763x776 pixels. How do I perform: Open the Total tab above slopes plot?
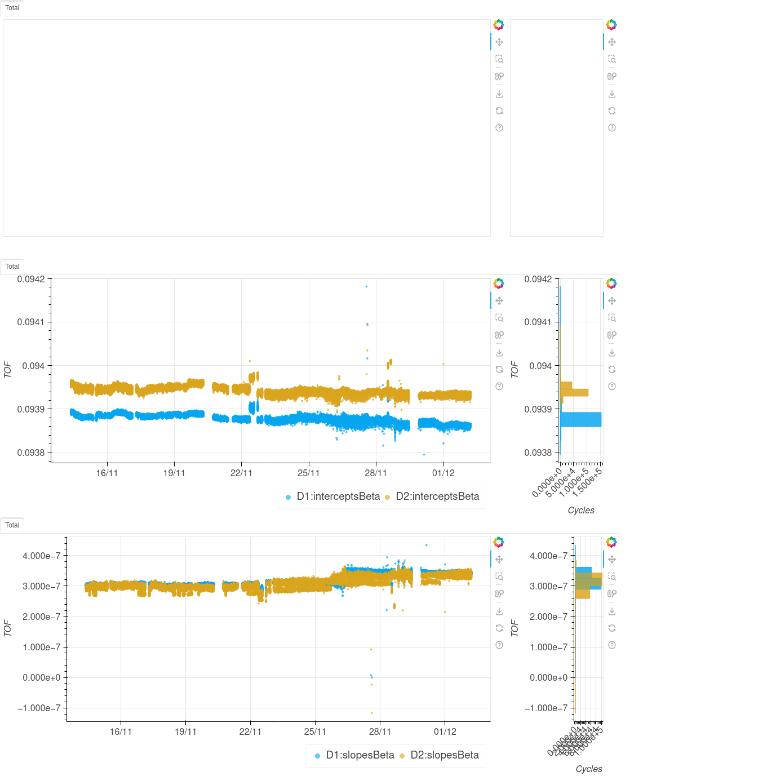[x=12, y=525]
